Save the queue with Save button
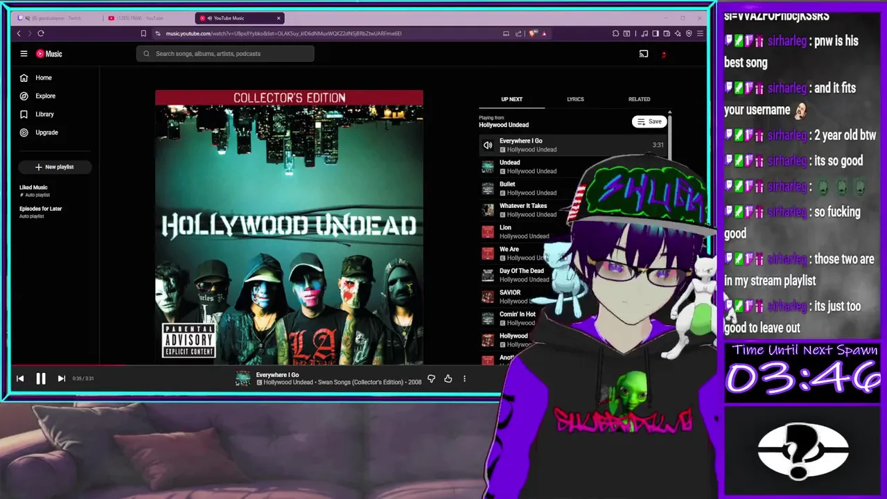This screenshot has height=499, width=887. coord(649,121)
